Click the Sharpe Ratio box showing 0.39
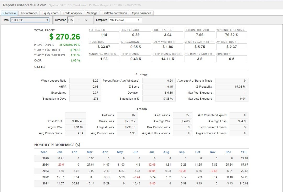Screen dimensions: 283x192 coord(136,35)
